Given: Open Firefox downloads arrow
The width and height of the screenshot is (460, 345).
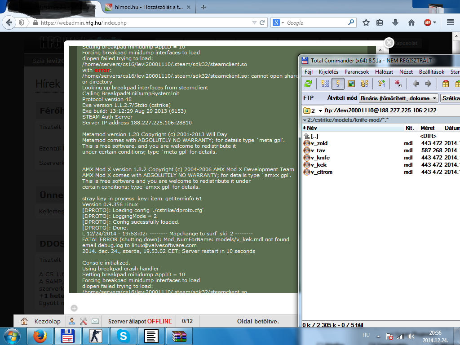Looking at the screenshot, I should point(395,22).
